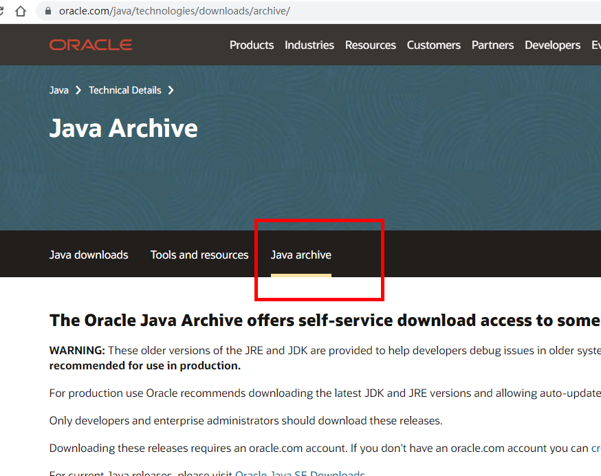Open the Resources menu
The width and height of the screenshot is (601, 476).
point(370,45)
